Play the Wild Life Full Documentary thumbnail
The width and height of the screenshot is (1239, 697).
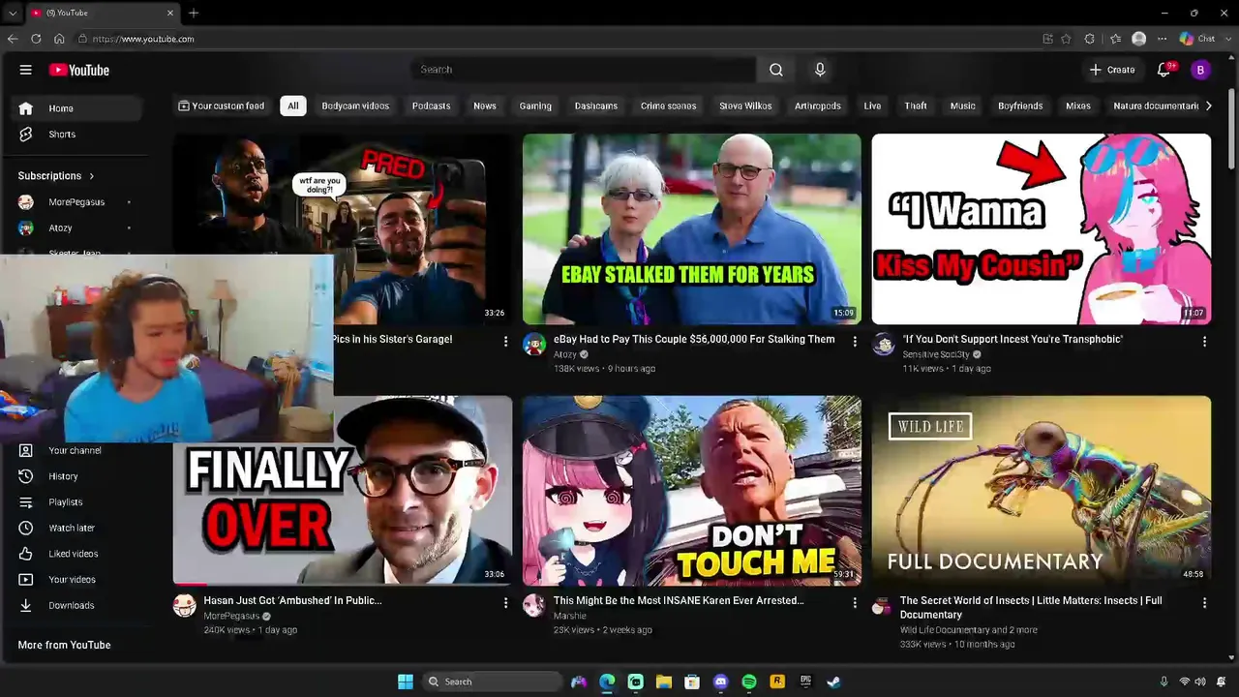coord(1041,490)
